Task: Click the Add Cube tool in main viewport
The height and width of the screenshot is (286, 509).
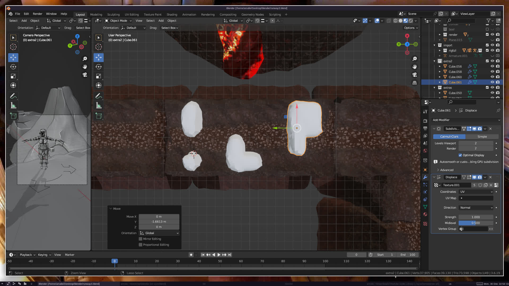Action: tap(98, 116)
